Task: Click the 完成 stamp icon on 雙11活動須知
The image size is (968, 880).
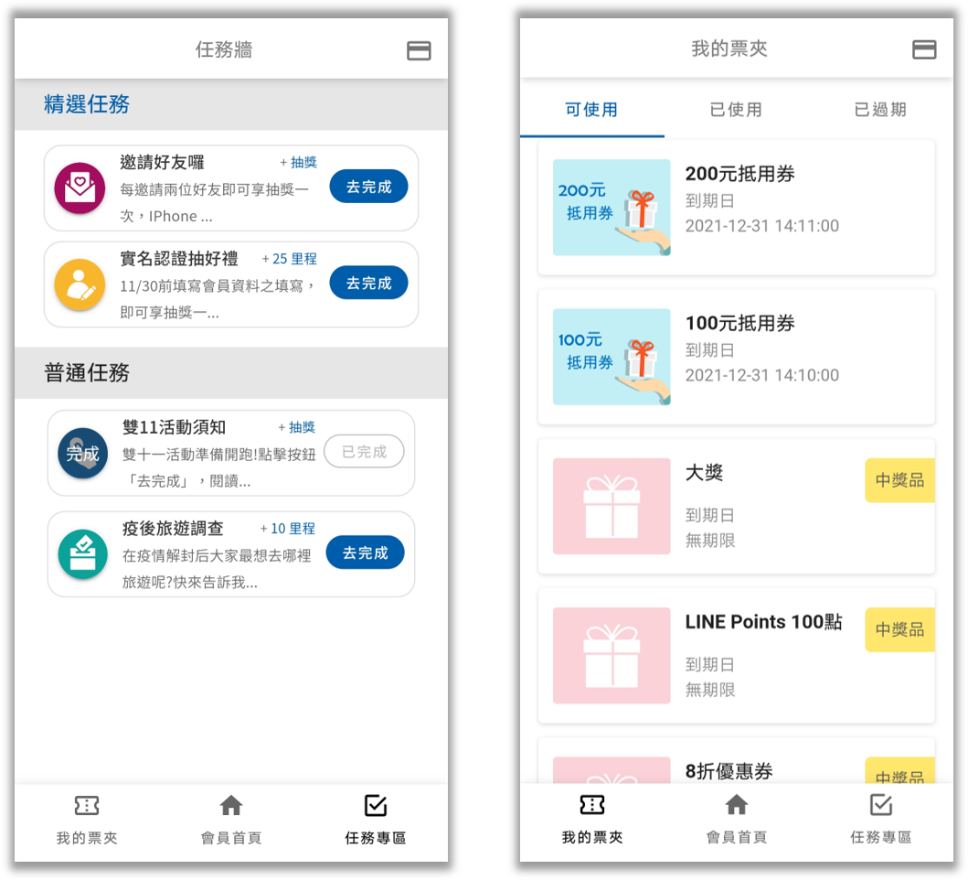Action: coord(82,452)
